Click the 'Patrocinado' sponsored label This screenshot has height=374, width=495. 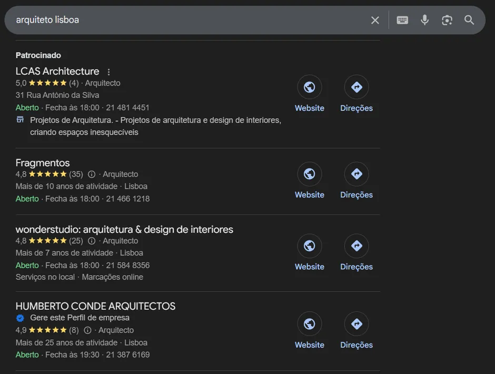38,55
